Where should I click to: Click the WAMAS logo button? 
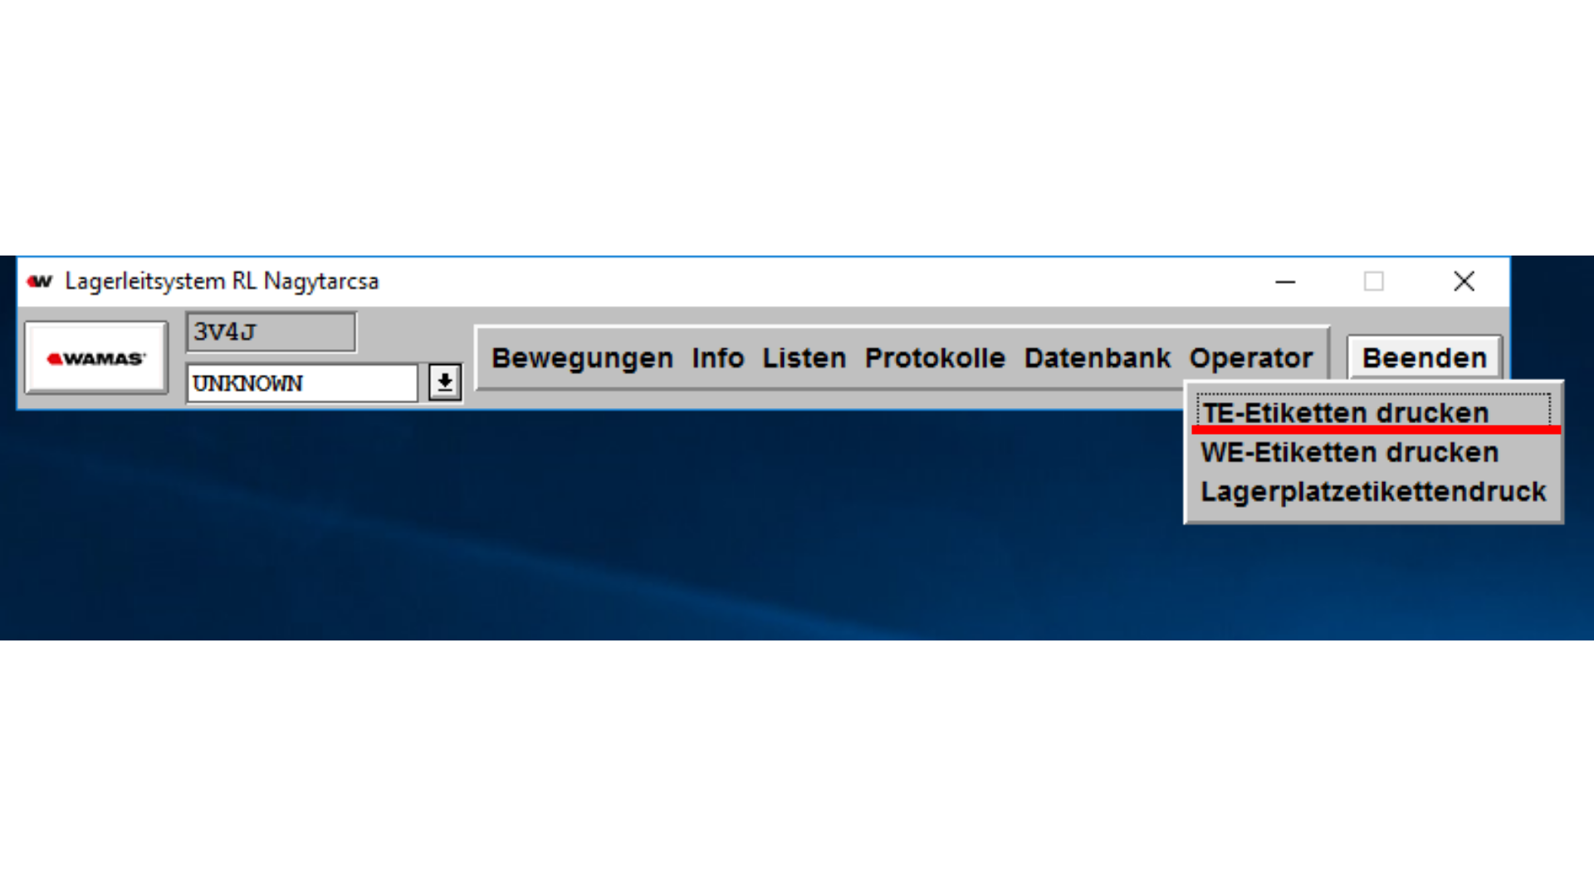coord(96,358)
